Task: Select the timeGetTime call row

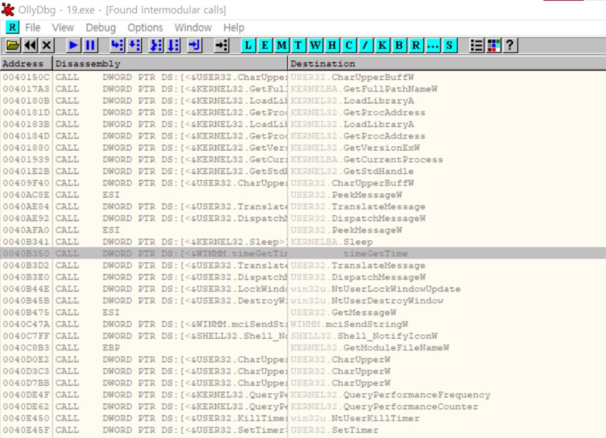Action: coord(303,253)
